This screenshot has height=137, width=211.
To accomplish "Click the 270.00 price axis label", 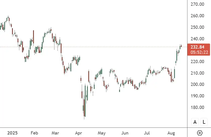I will pos(197,4).
